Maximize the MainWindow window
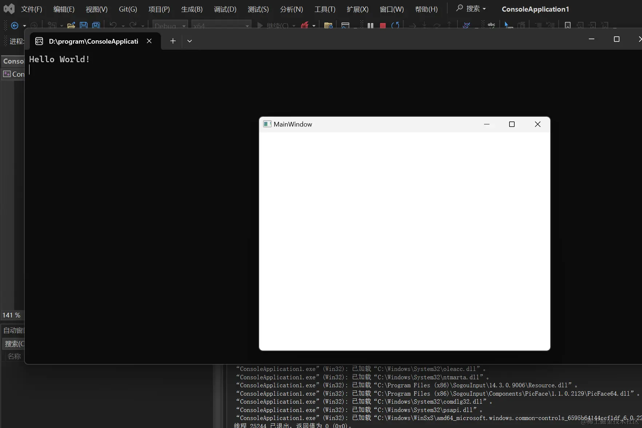Image resolution: width=642 pixels, height=428 pixels. 512,124
